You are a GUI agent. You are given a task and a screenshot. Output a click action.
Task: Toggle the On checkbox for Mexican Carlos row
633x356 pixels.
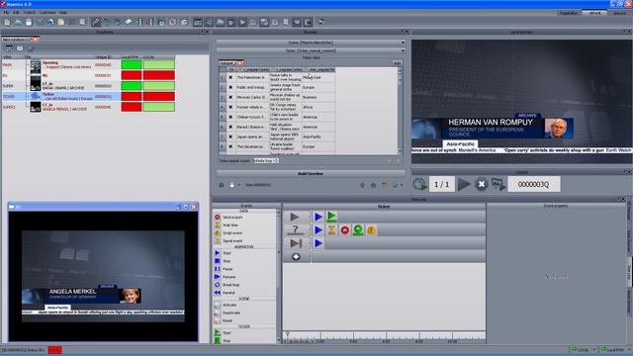pos(230,97)
